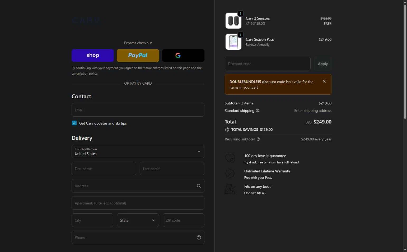Click the Fits on any boot icon

230,189
